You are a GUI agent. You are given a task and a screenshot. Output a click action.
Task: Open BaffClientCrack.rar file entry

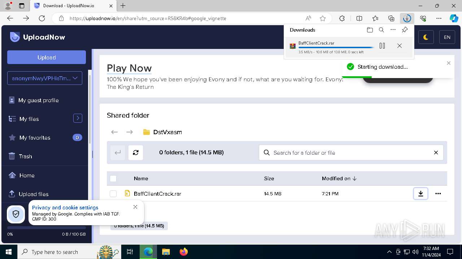pos(157,194)
